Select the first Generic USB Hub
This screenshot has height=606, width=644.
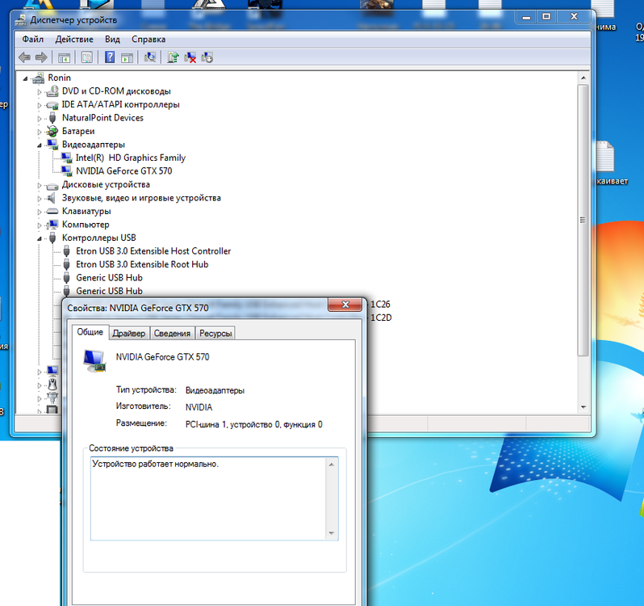pyautogui.click(x=109, y=278)
